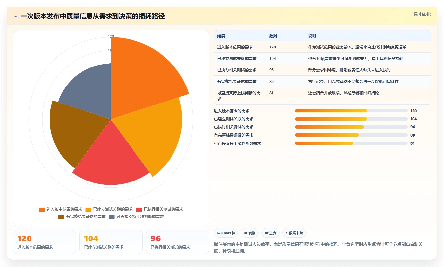Click the Chart.js tag chip

pos(226,233)
